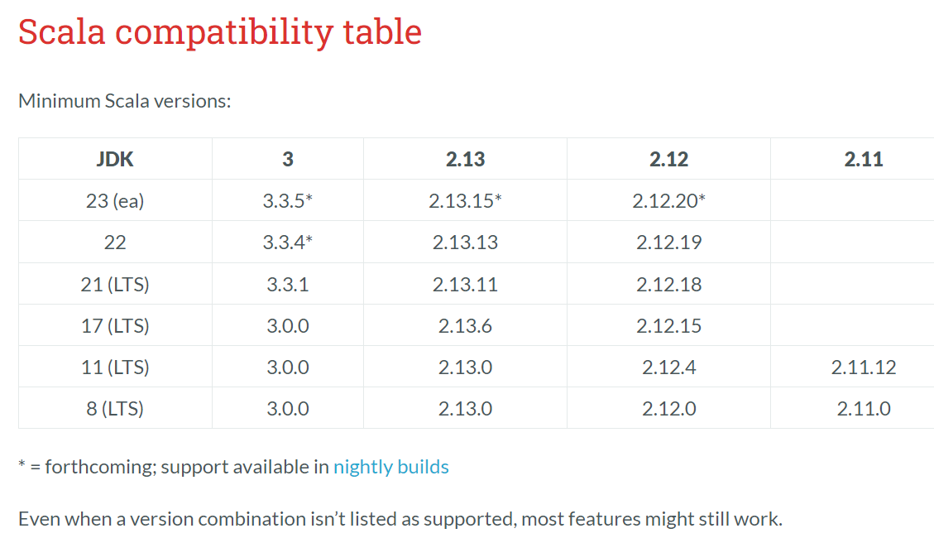Click the Minimum Scala versions text
The image size is (934, 538).
tap(124, 101)
